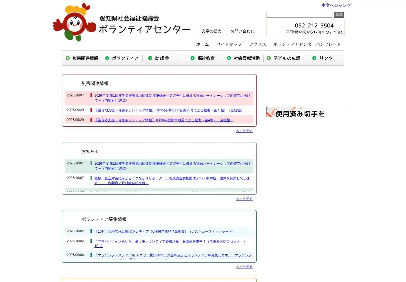
Task: Click green arrow icon beside 子どもの広場 menu
Action: pos(269,58)
